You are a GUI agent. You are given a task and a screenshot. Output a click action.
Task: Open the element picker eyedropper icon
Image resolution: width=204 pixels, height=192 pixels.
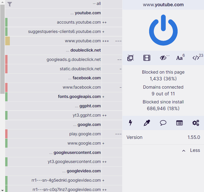pos(147,123)
